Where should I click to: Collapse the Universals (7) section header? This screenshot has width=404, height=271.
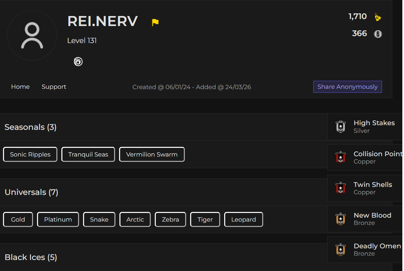point(163,192)
